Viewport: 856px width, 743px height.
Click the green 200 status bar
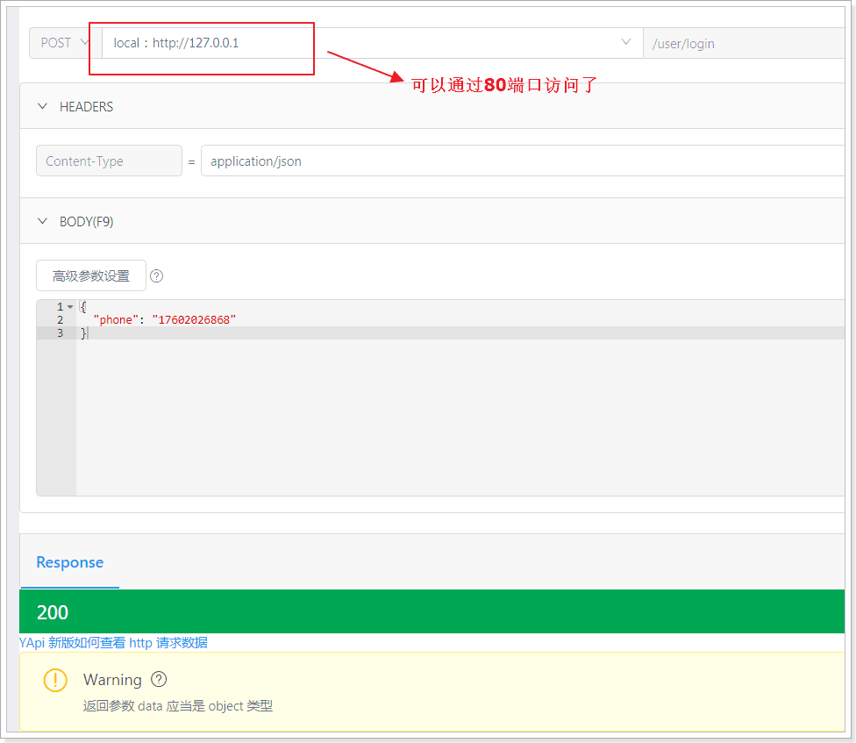432,611
